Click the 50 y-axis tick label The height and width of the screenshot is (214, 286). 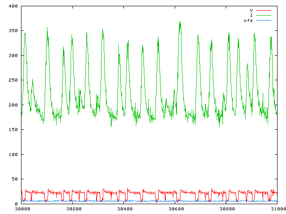tap(14, 179)
